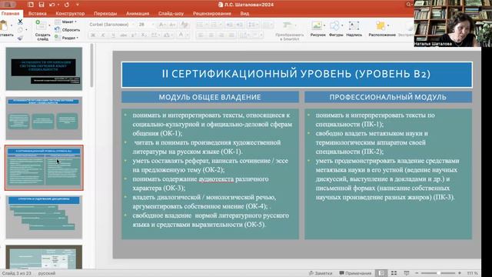Click the Примечания comments button
This screenshot has width=492, height=277.
[x=355, y=273]
